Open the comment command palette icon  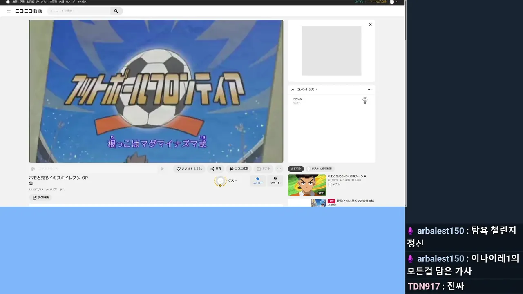[33, 169]
